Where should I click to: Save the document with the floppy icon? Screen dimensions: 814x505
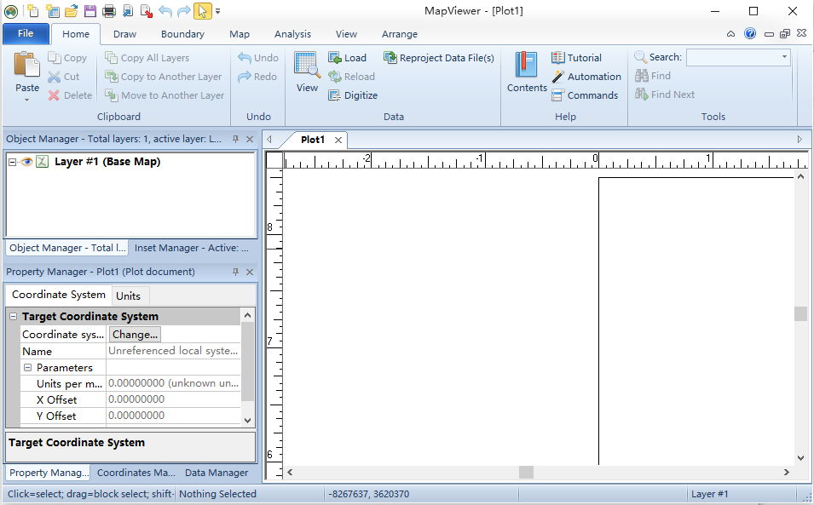coord(89,10)
